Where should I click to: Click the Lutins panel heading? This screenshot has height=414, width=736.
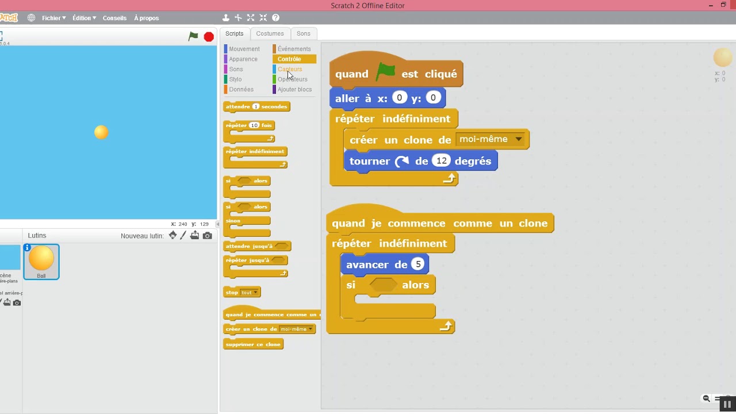pyautogui.click(x=37, y=235)
